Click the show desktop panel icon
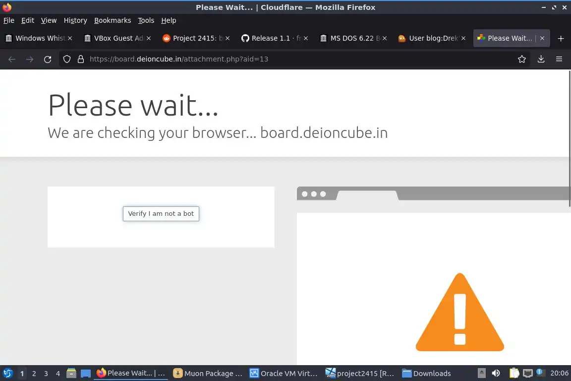The height and width of the screenshot is (381, 571). click(86, 373)
